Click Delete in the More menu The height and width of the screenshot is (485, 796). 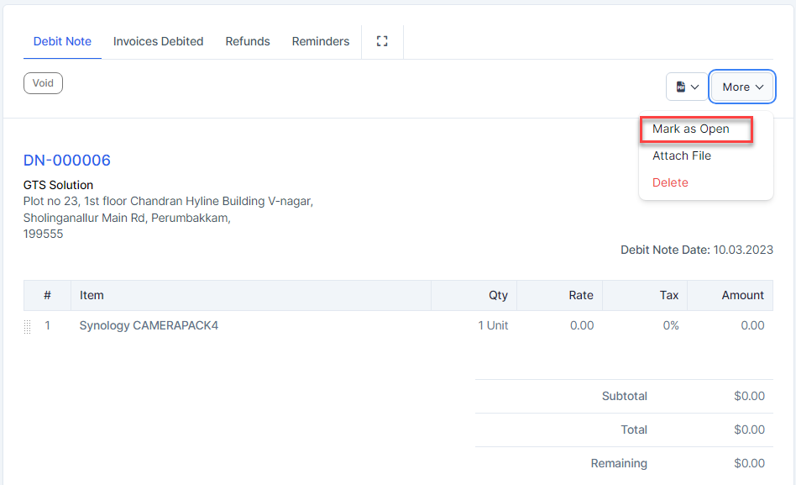pyautogui.click(x=670, y=182)
